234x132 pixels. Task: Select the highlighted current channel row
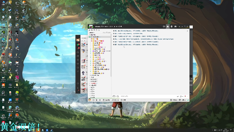[100, 37]
